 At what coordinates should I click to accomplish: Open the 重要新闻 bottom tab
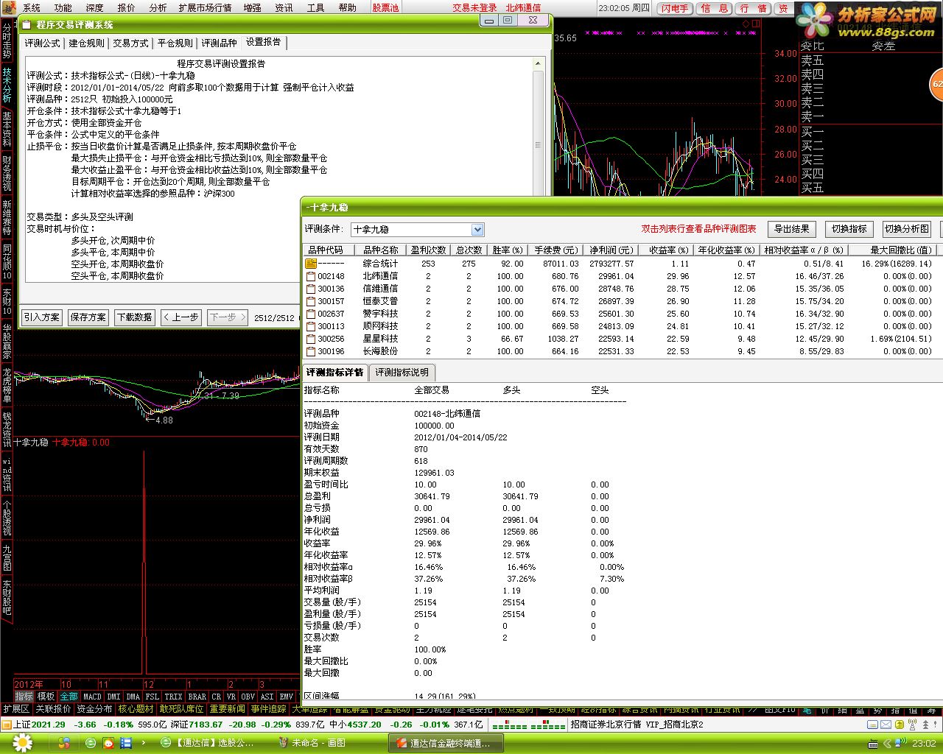pyautogui.click(x=227, y=709)
